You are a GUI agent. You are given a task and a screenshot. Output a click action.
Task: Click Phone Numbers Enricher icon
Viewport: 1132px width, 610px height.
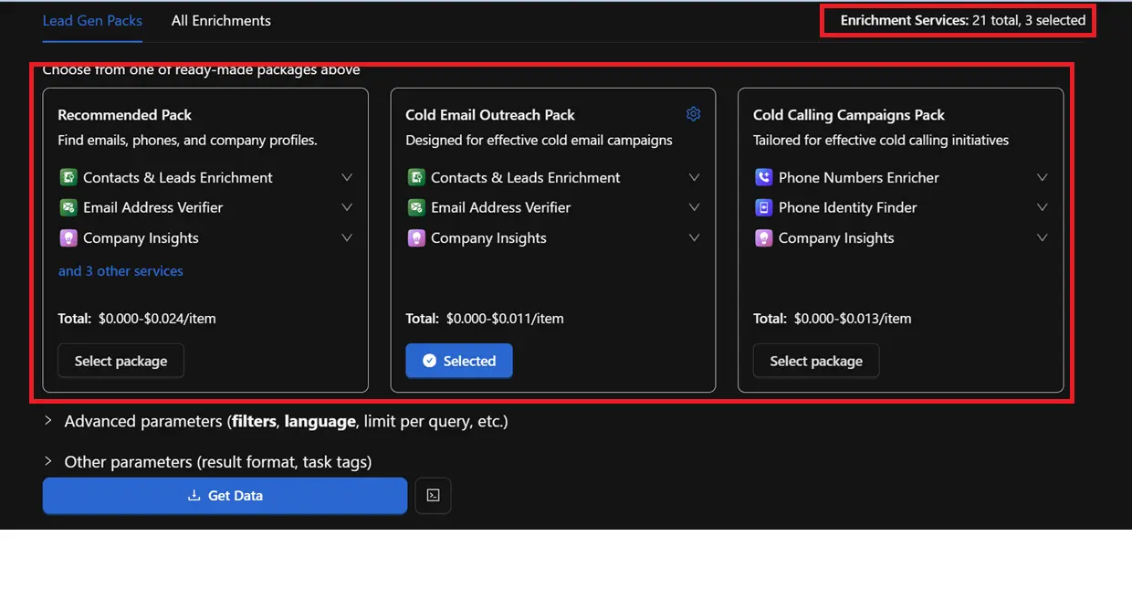pos(764,177)
